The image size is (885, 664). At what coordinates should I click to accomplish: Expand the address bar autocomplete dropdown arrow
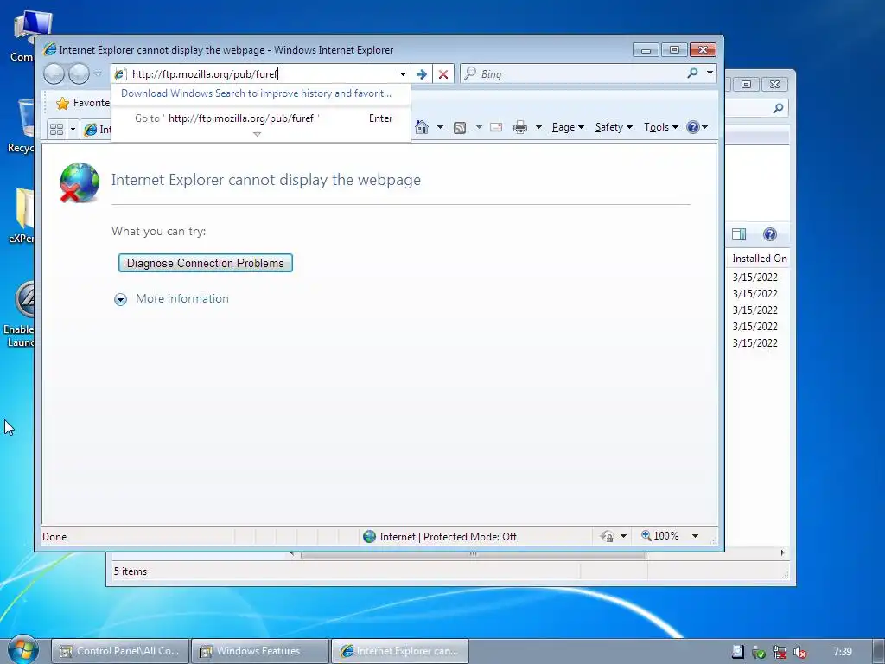[x=403, y=74]
